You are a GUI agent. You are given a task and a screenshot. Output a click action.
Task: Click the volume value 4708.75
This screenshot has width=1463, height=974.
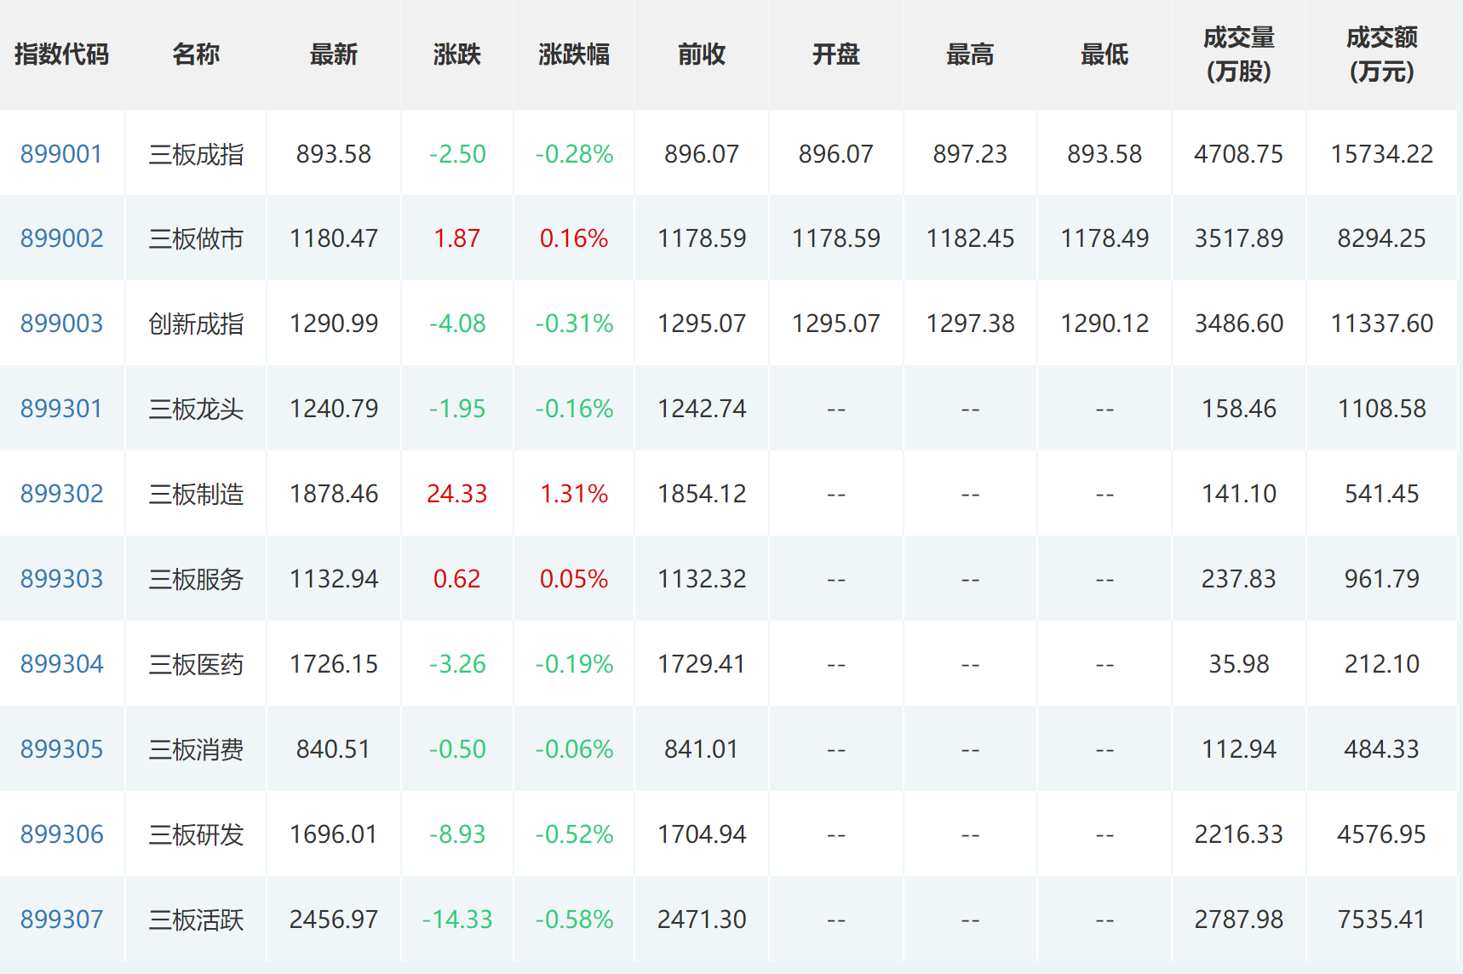(1239, 154)
